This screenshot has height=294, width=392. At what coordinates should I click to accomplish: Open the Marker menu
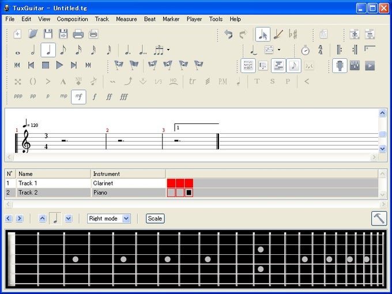point(171,19)
